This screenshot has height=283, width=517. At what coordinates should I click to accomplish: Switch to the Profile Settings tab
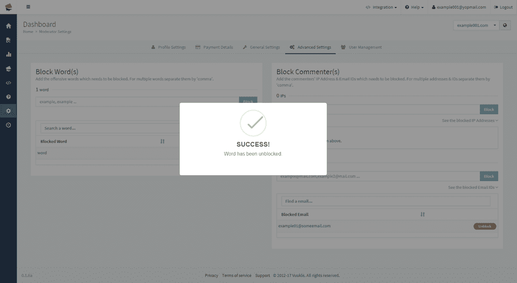coord(169,47)
